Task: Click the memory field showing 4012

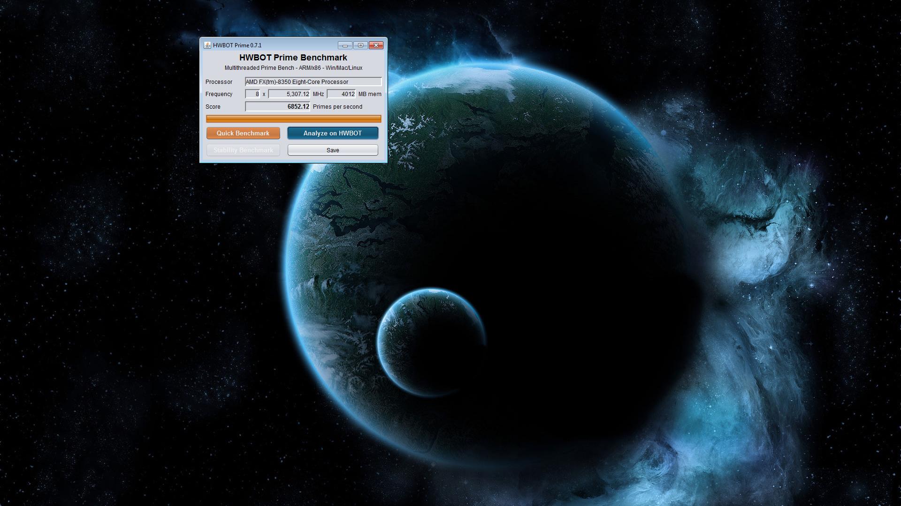Action: coord(341,94)
